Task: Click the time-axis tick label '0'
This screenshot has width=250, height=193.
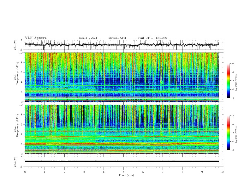Action: (25, 172)
